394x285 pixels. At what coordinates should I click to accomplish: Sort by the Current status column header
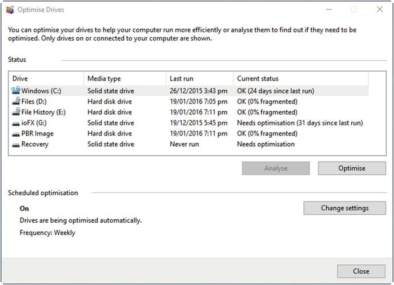pos(300,78)
